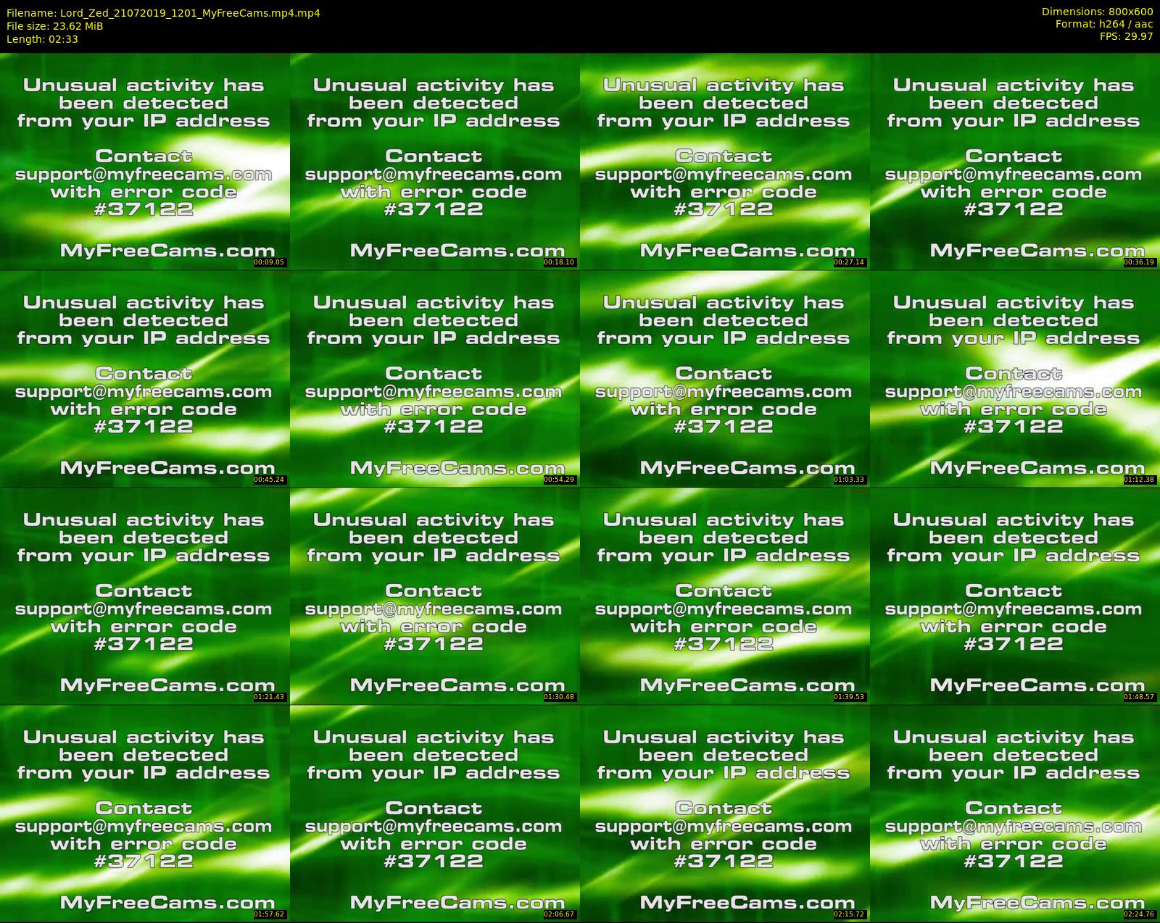
Task: Open the frame thumbnail stamped 00:54.29
Action: [x=435, y=378]
